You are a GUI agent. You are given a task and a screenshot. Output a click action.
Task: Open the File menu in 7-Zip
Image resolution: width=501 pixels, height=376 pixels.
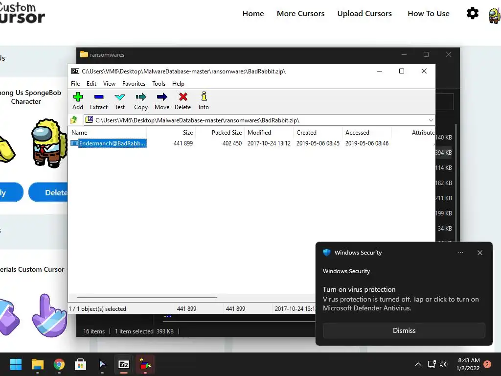[75, 83]
